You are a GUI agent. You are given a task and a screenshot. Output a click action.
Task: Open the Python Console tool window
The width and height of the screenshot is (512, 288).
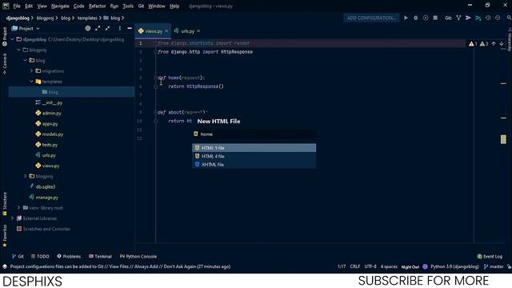click(x=138, y=256)
